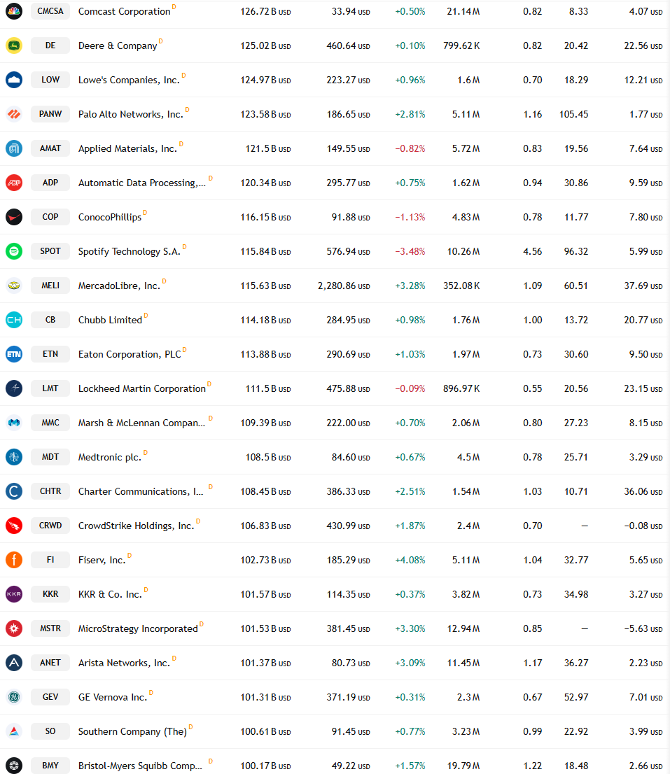Click the MercadoLibre logo icon
The width and height of the screenshot is (670, 774).
(14, 286)
